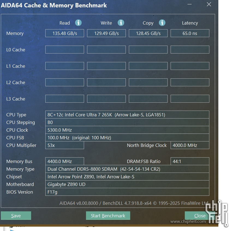
Task: Click the empty L0 Cache Copy field
Action: [148, 50]
